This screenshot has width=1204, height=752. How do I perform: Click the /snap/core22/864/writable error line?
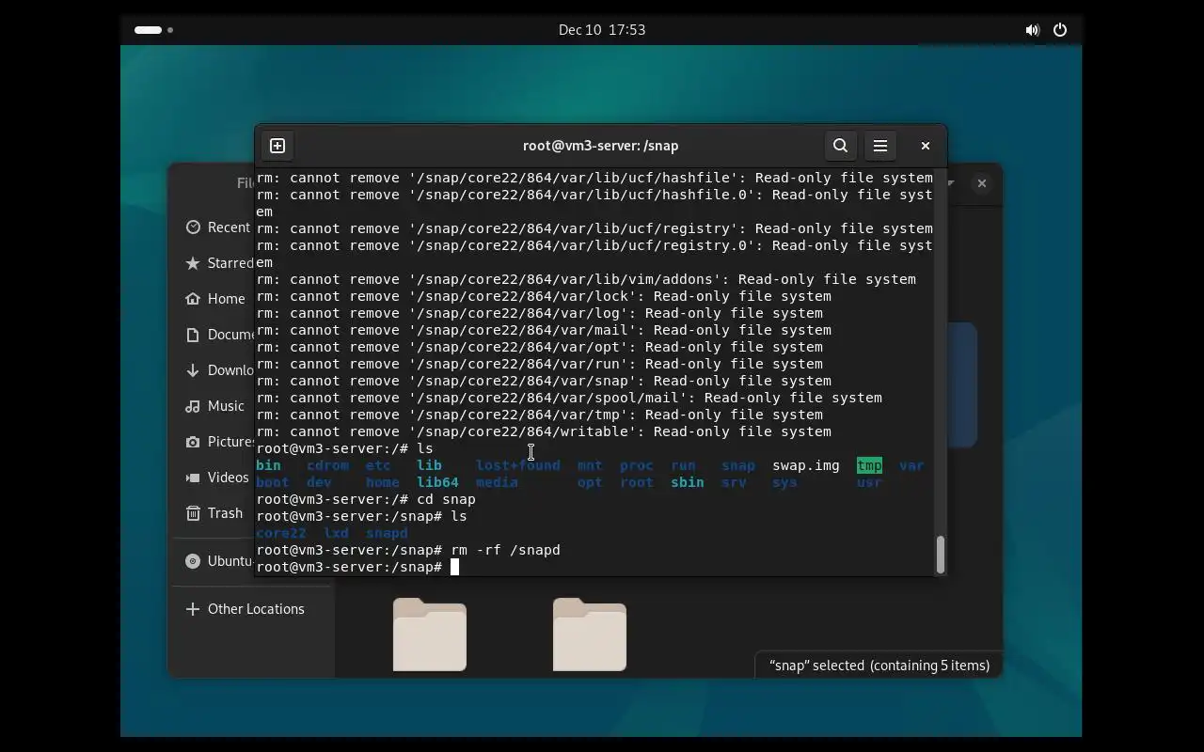tap(544, 431)
